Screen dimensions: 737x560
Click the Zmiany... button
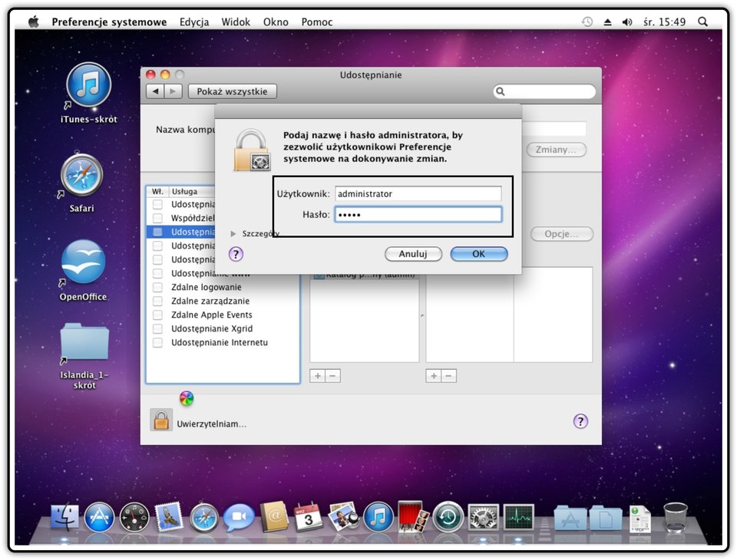(x=556, y=150)
